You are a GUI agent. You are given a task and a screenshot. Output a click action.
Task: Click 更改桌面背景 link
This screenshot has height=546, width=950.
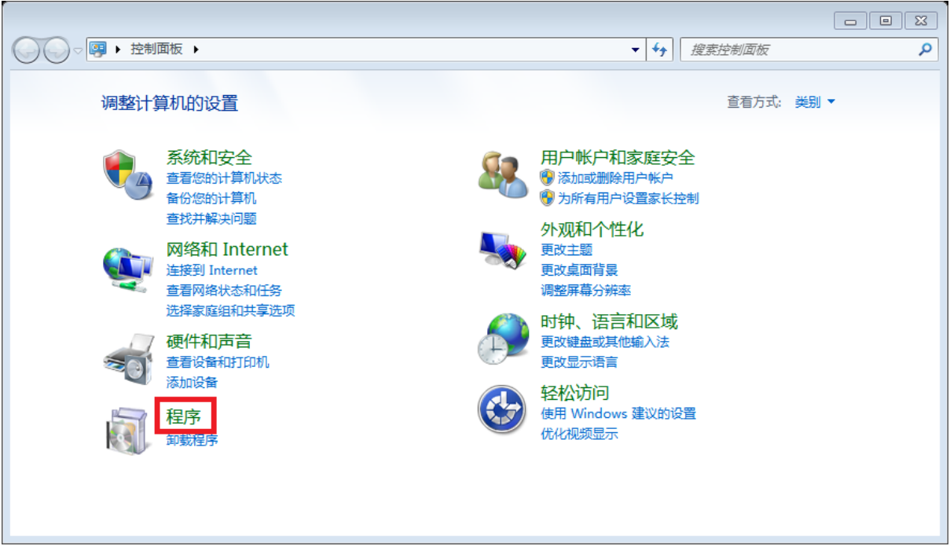tap(579, 269)
